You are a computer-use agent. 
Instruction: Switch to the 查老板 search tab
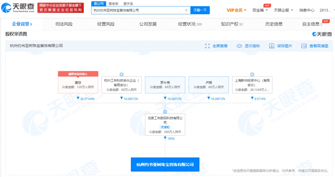click(114, 4)
